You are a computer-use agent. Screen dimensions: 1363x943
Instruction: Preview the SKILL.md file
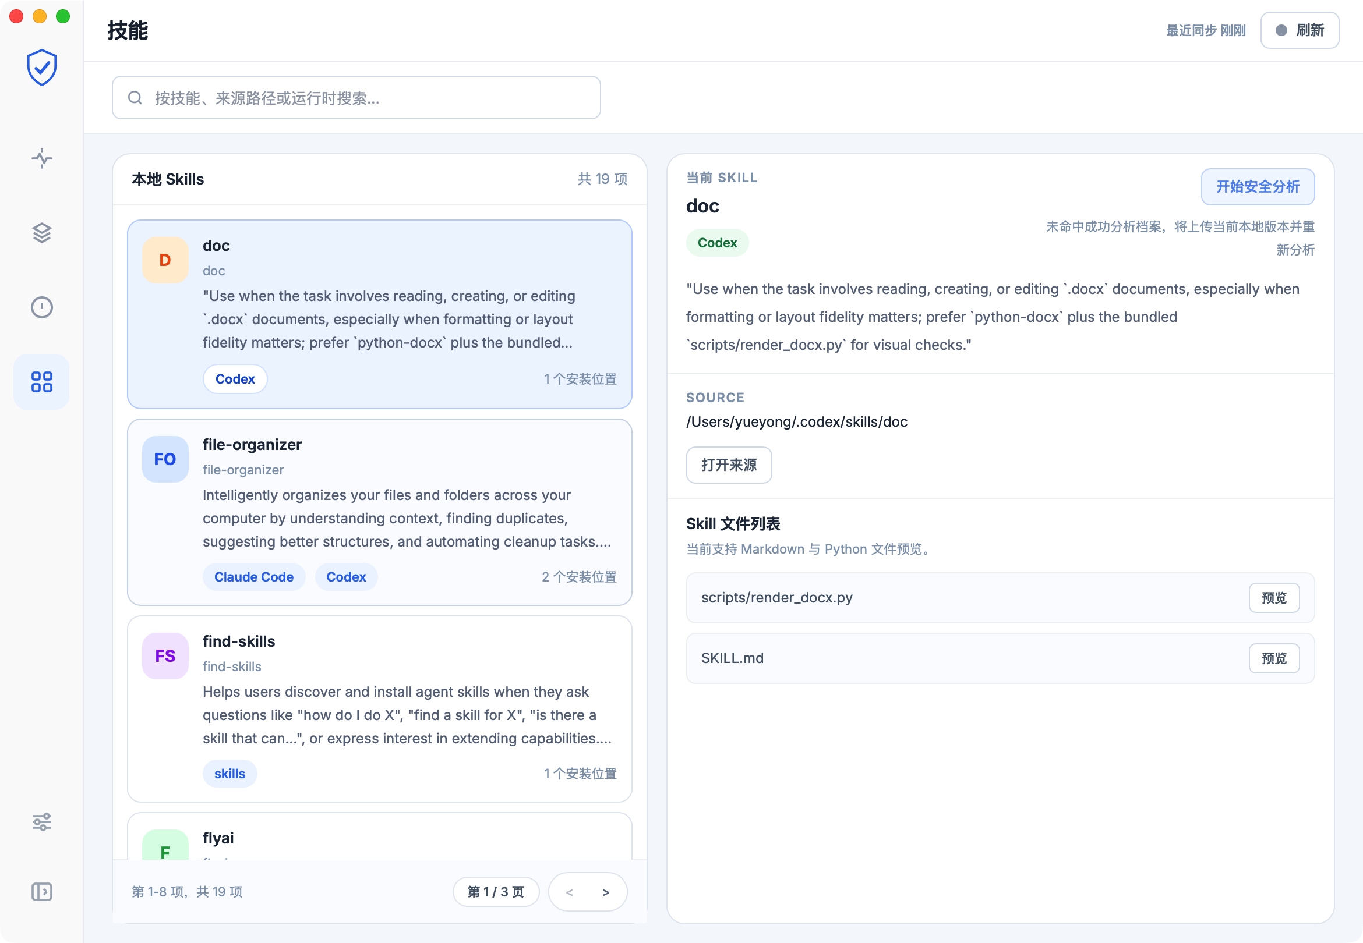(1274, 658)
